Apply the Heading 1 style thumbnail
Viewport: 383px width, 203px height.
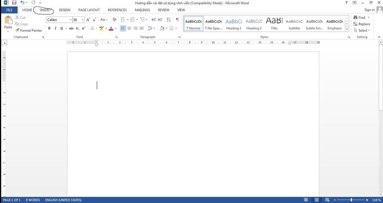tap(234, 24)
